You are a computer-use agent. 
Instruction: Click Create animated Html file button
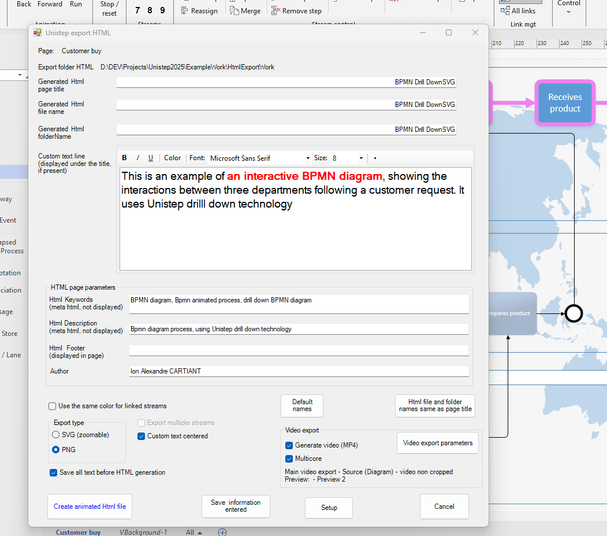[90, 507]
